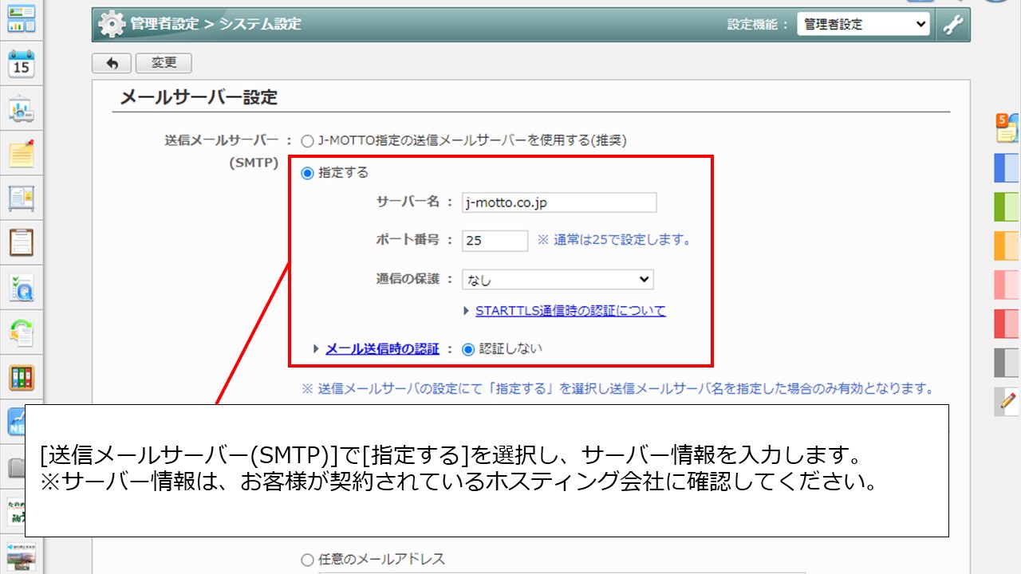
Task: Select J-MOTTO指定の送信メールサーバー radio option
Action: [307, 141]
